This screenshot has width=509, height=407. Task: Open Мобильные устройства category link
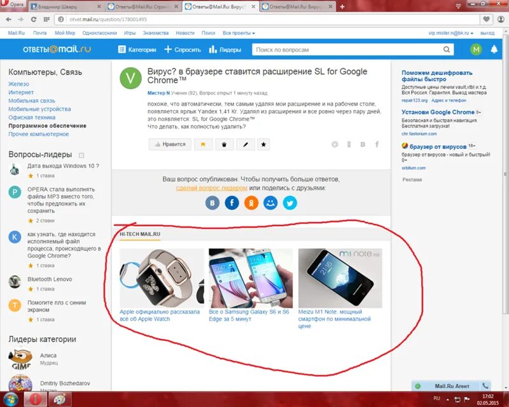(x=39, y=109)
